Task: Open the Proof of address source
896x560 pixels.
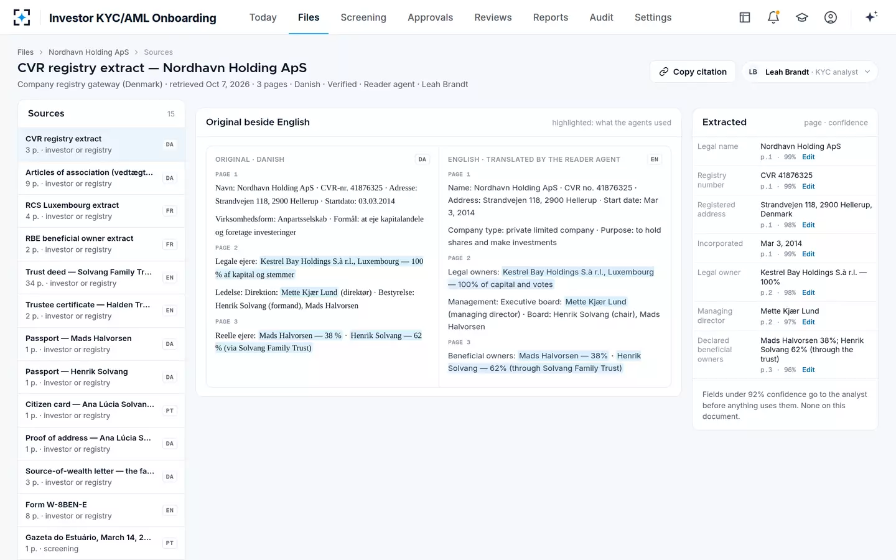Action: tap(101, 444)
